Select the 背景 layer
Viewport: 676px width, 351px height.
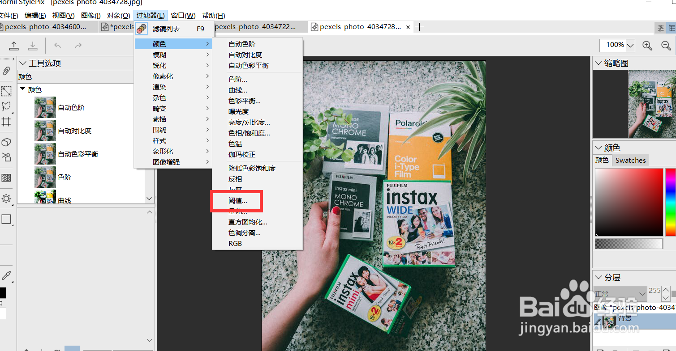click(635, 321)
